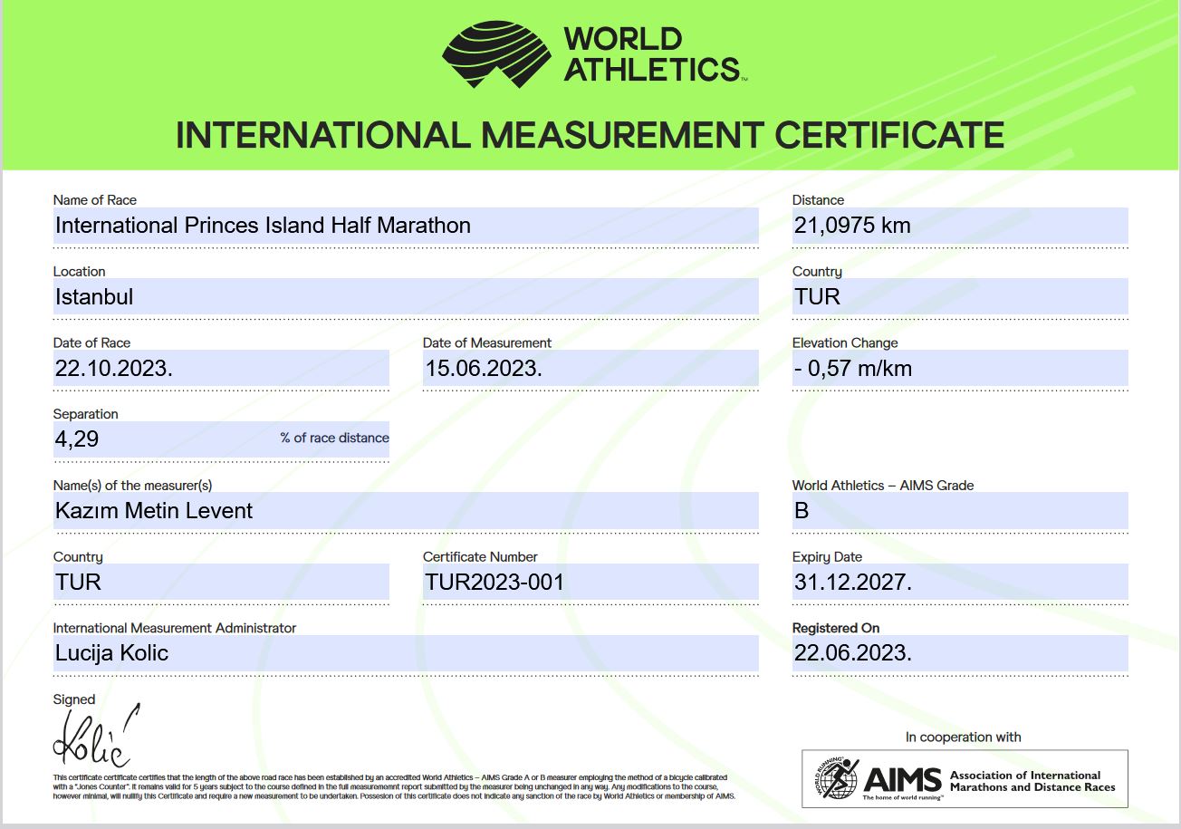Click the Location field showing Istanbul

click(406, 296)
